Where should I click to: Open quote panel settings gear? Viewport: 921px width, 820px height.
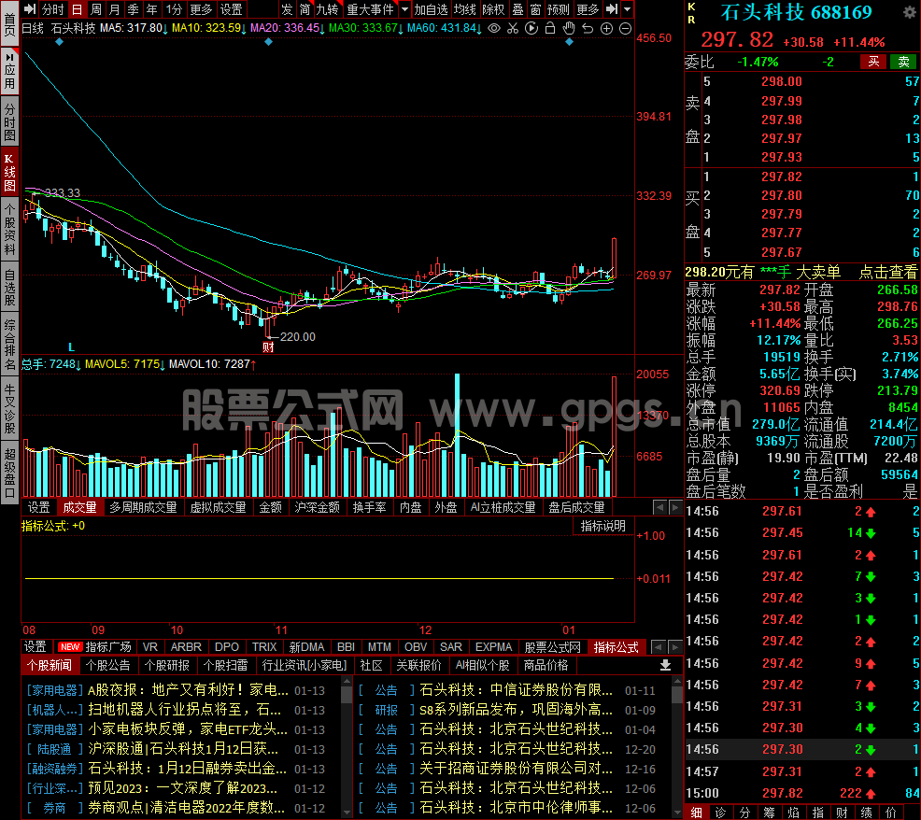909,12
